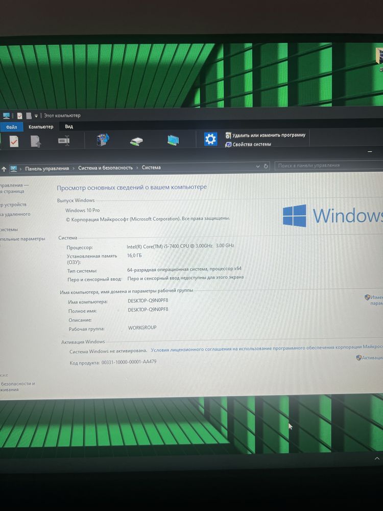Click full name value next to 'Полное имя:'
Screen dimensions: 383x511
coord(148,310)
